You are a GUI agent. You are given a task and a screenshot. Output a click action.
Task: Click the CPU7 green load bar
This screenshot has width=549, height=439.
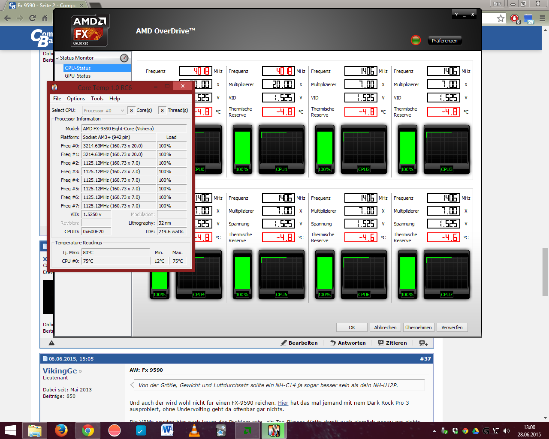pyautogui.click(x=407, y=274)
